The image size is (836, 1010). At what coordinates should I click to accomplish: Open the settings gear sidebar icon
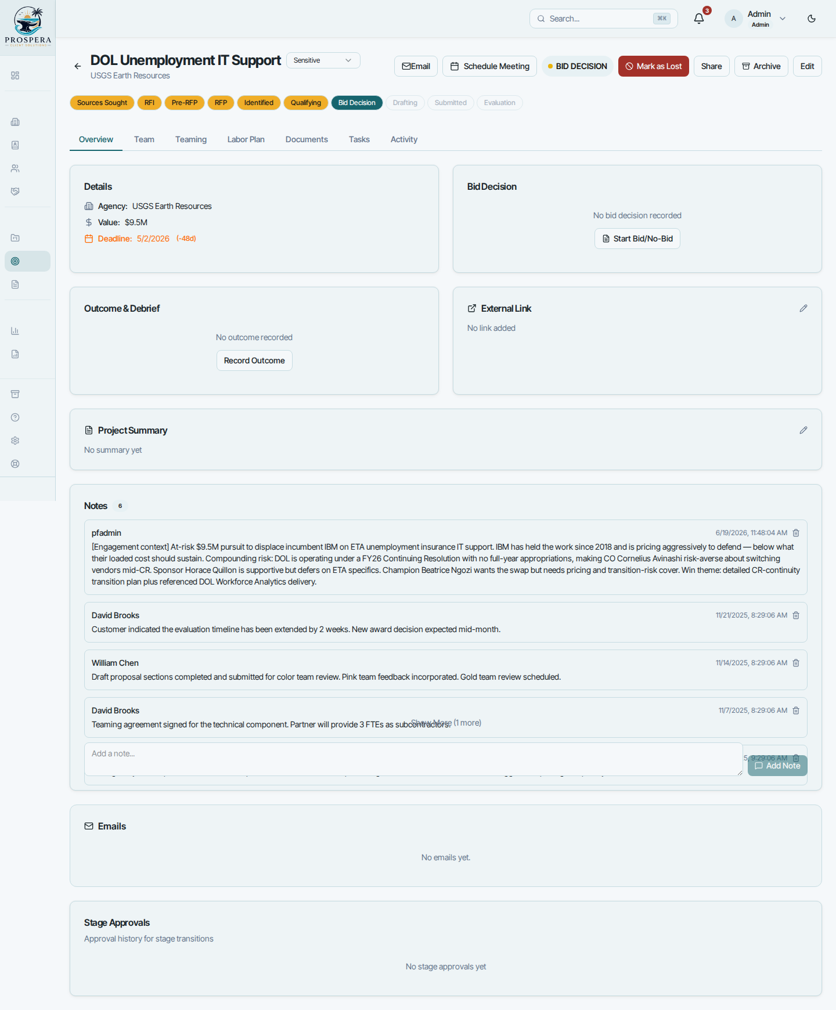click(15, 441)
